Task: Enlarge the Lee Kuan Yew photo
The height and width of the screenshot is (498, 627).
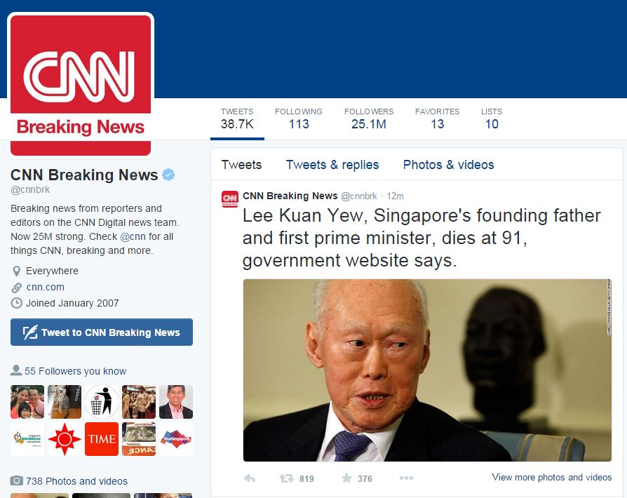Action: coord(427,370)
